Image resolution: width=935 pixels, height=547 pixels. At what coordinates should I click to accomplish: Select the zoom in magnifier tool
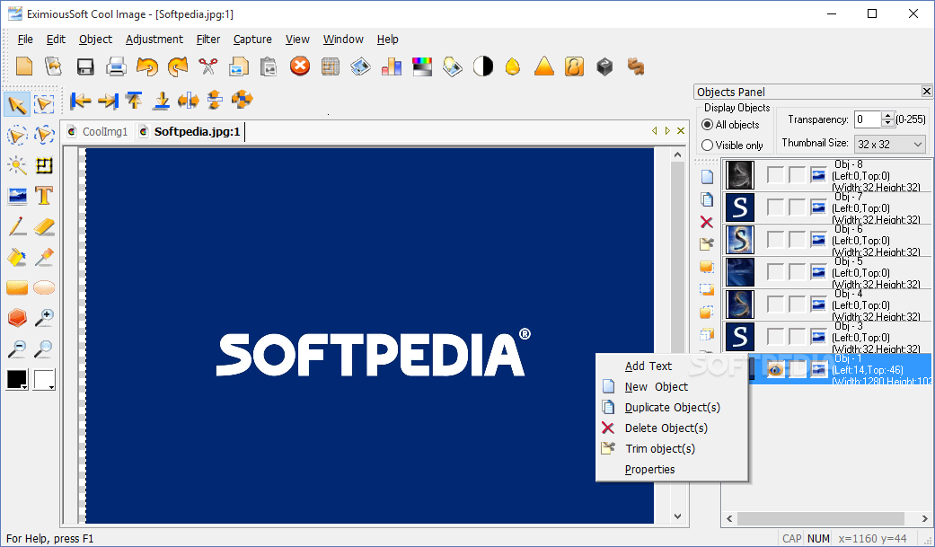(44, 318)
